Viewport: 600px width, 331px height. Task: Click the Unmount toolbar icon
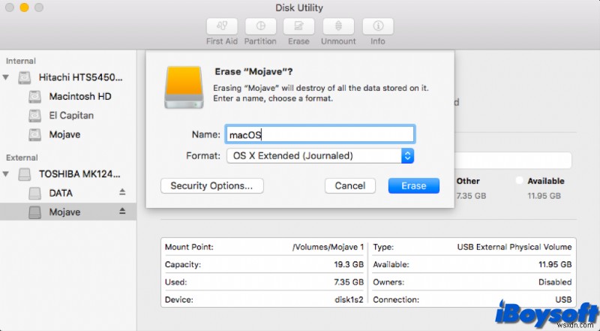pos(338,26)
